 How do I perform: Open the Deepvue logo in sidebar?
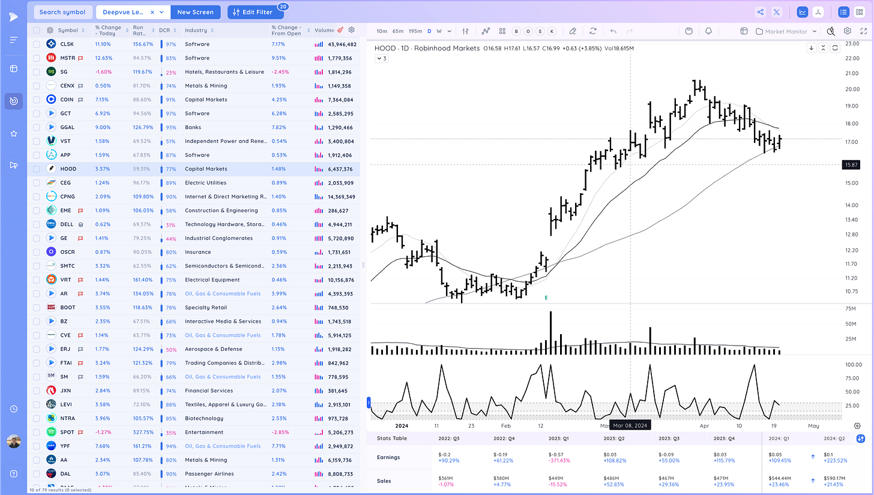pos(13,17)
